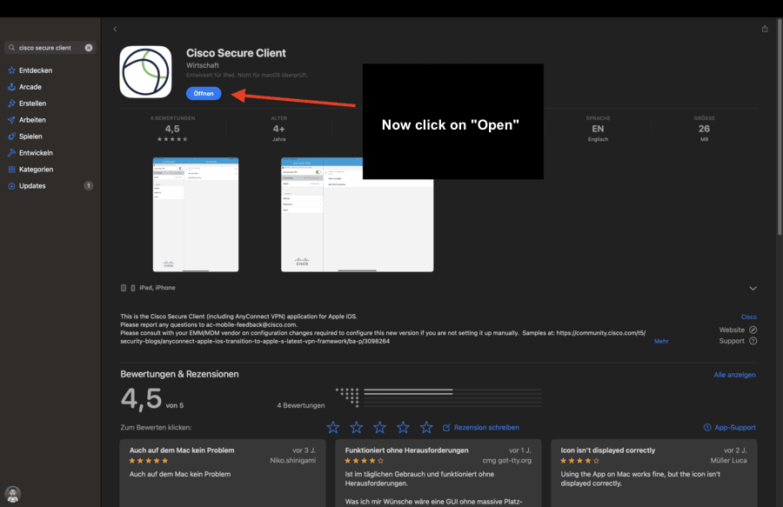This screenshot has height=507, width=783.
Task: Click the back chevron arrow
Action: (115, 29)
